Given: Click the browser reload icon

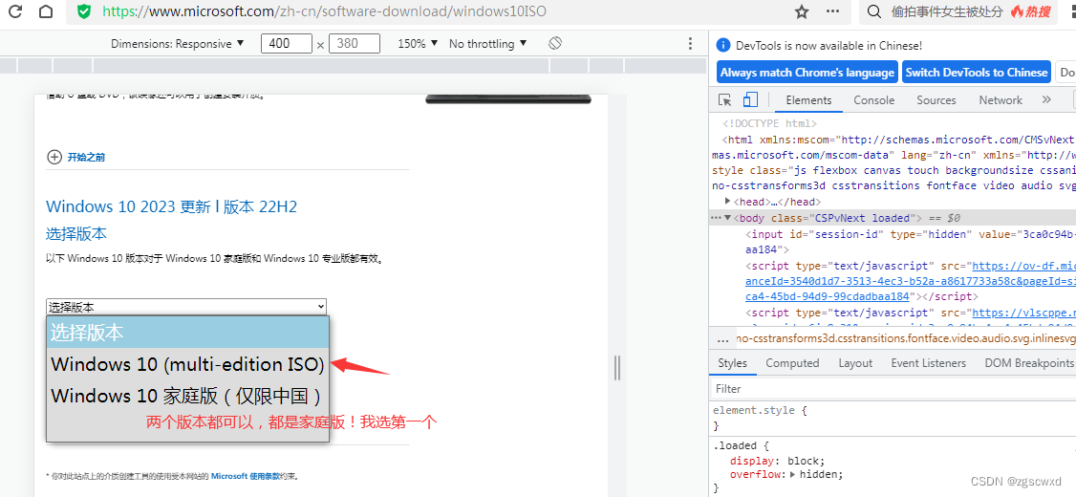Looking at the screenshot, I should pyautogui.click(x=13, y=11).
